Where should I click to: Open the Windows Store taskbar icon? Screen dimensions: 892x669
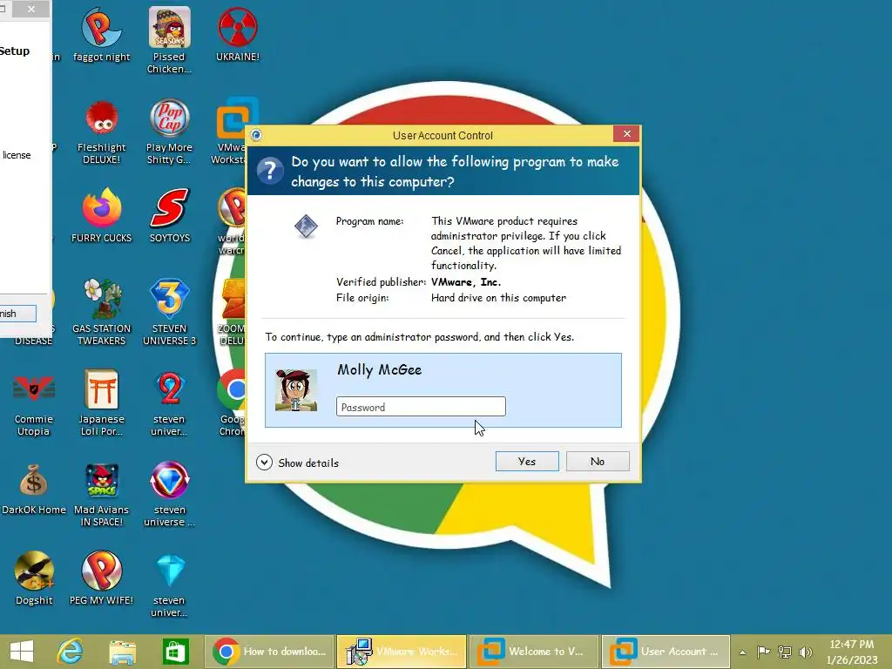tap(174, 652)
